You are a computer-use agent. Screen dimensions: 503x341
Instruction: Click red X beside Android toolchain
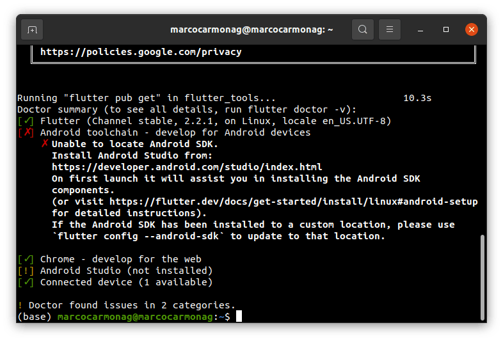click(x=26, y=132)
